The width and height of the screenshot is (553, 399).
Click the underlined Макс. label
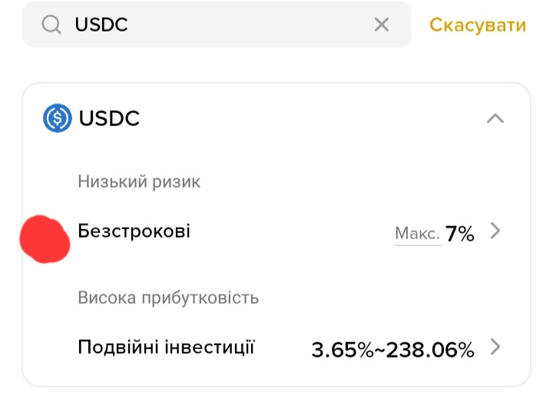click(417, 234)
